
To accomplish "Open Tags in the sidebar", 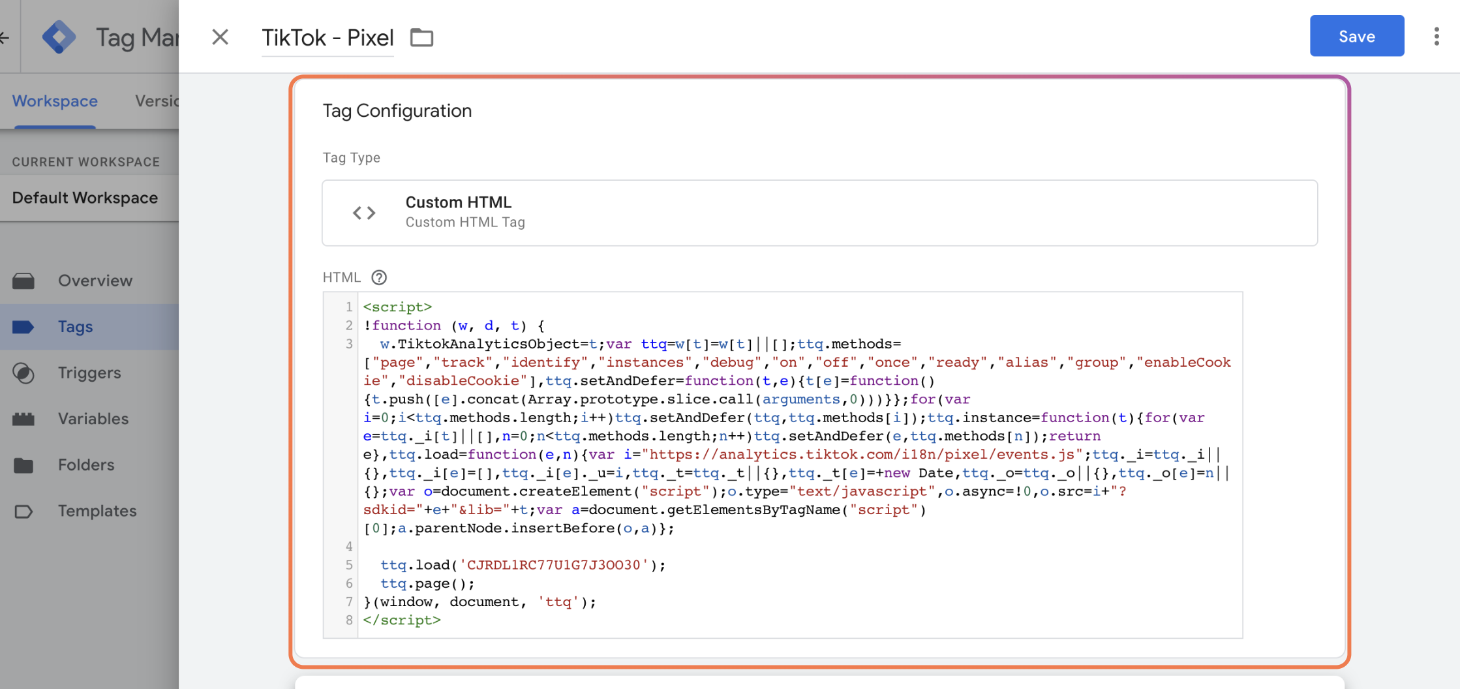I will coord(89,327).
